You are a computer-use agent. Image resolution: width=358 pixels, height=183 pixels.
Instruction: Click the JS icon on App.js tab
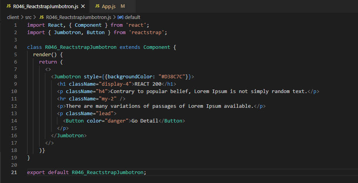pyautogui.click(x=97, y=6)
